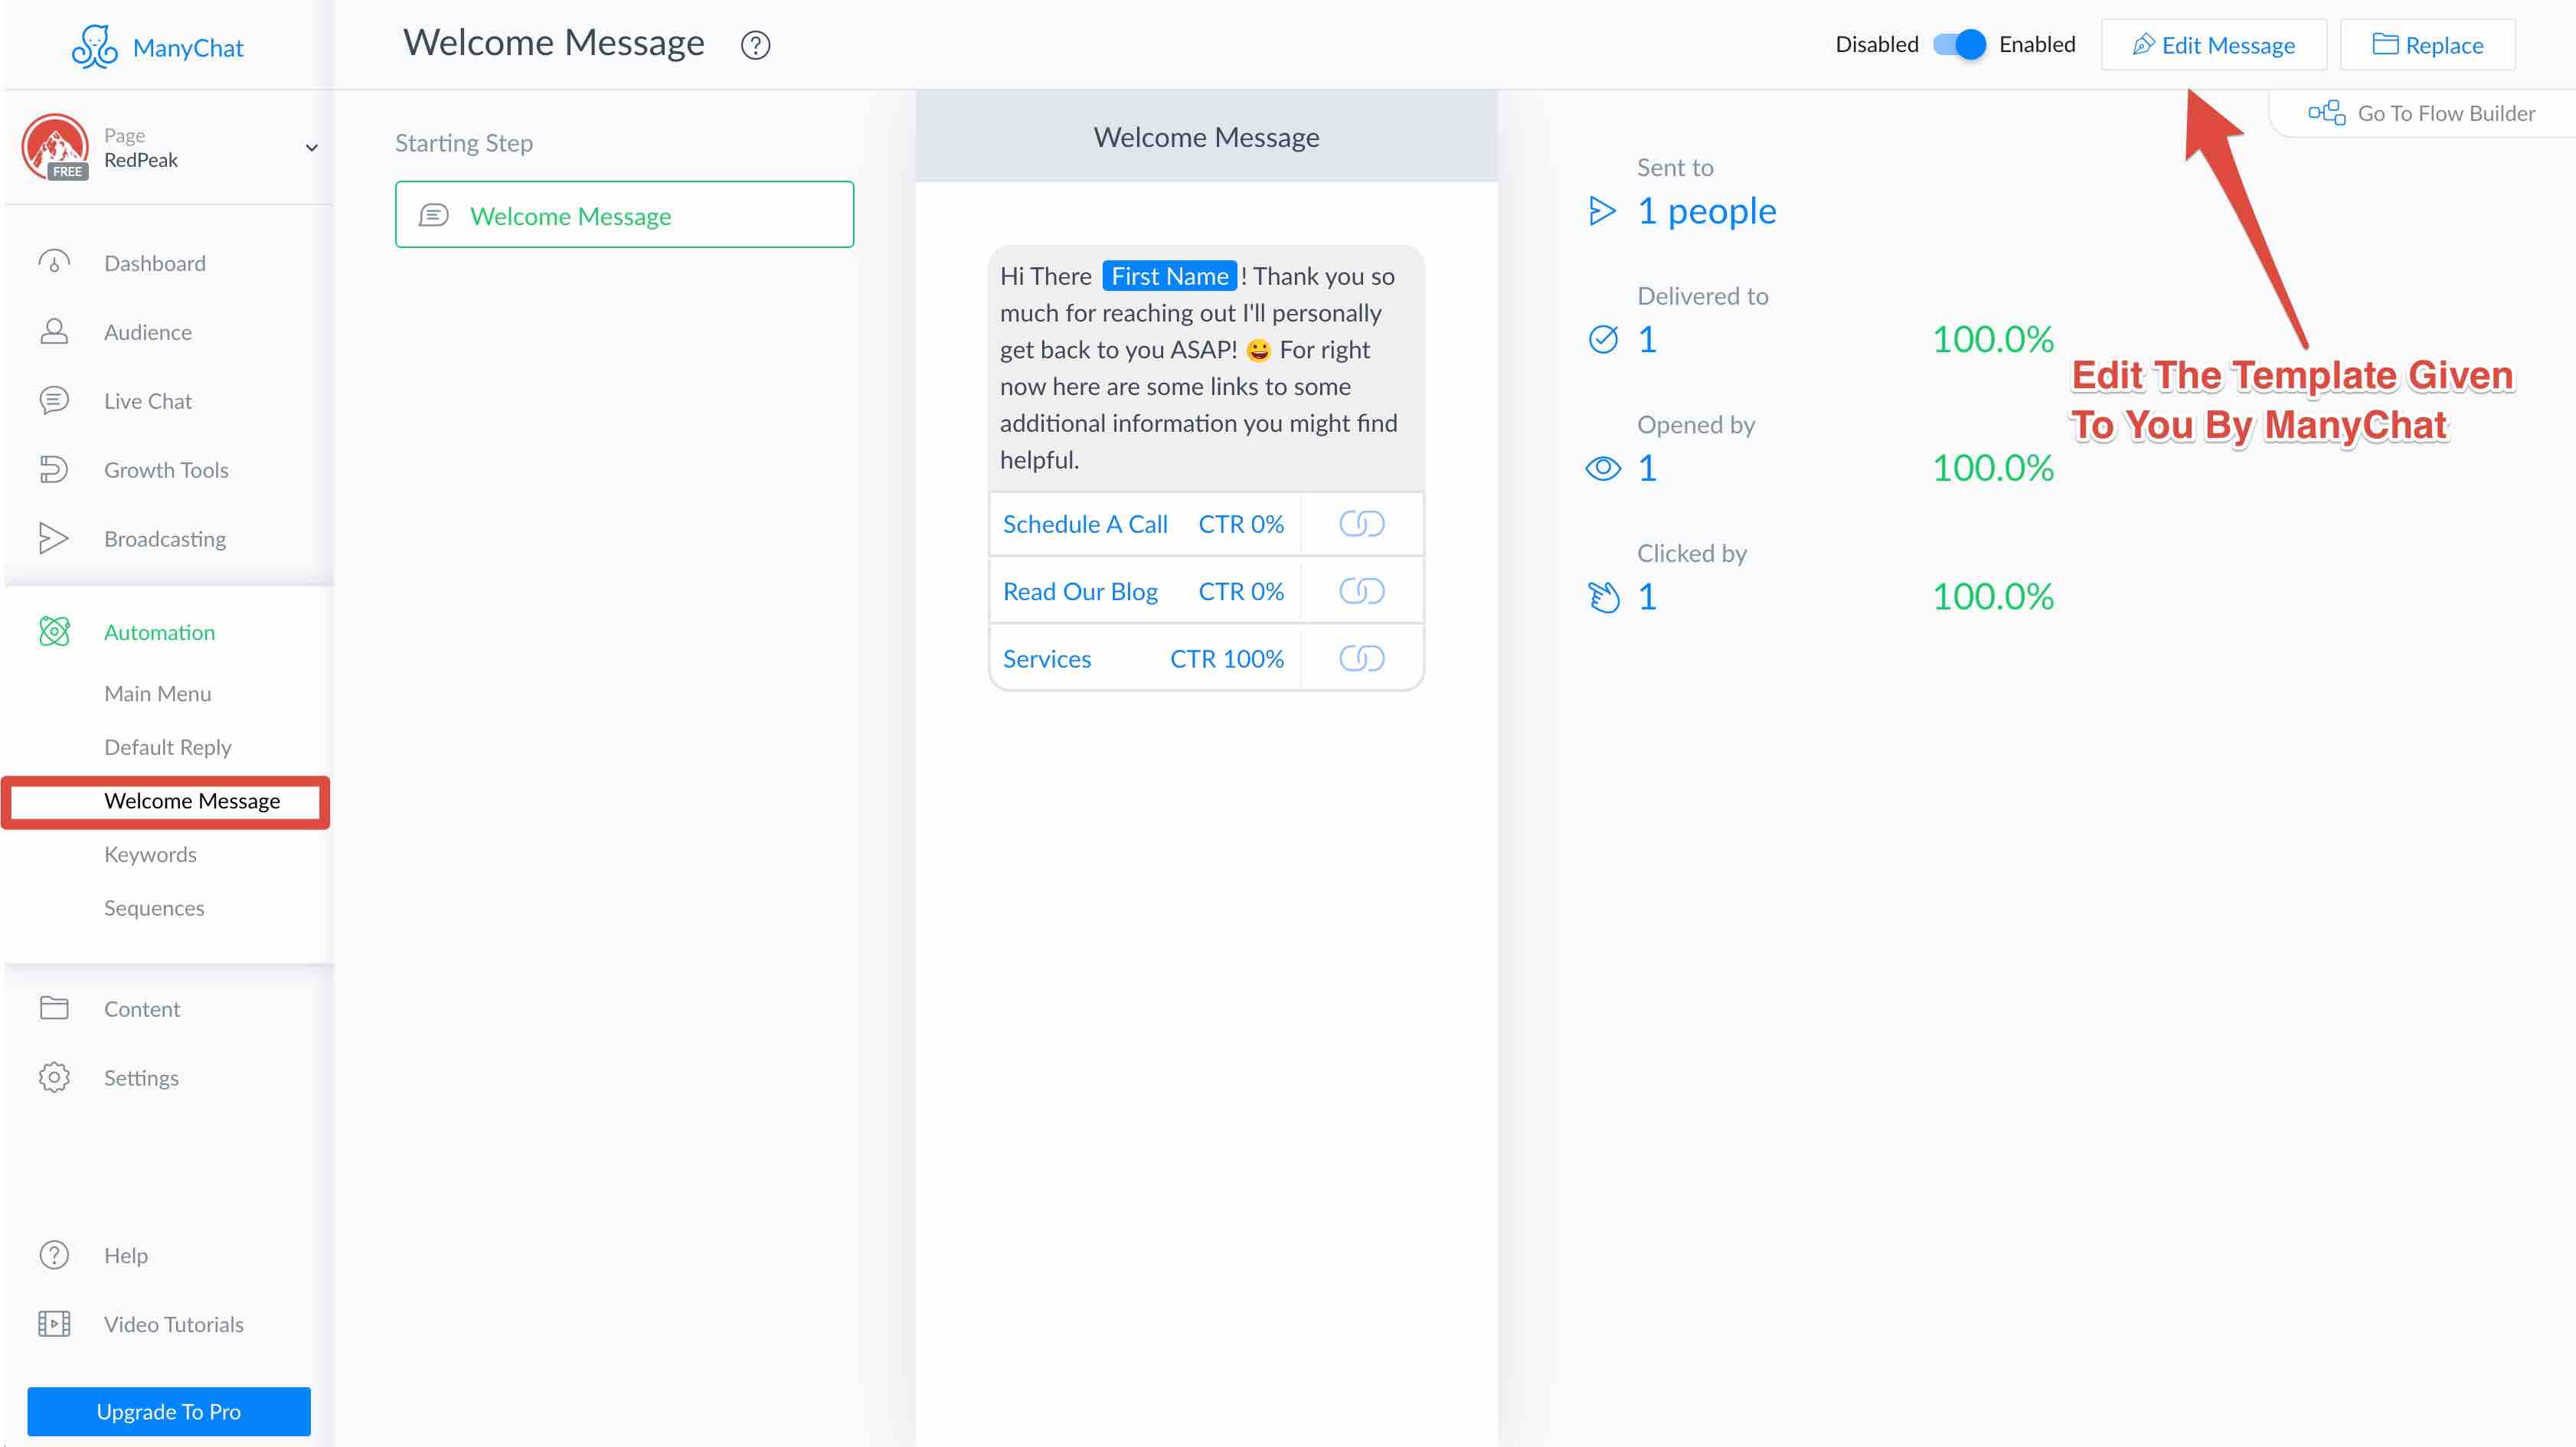This screenshot has width=2576, height=1447.
Task: Click the Flow Builder nodes icon
Action: [x=2326, y=112]
